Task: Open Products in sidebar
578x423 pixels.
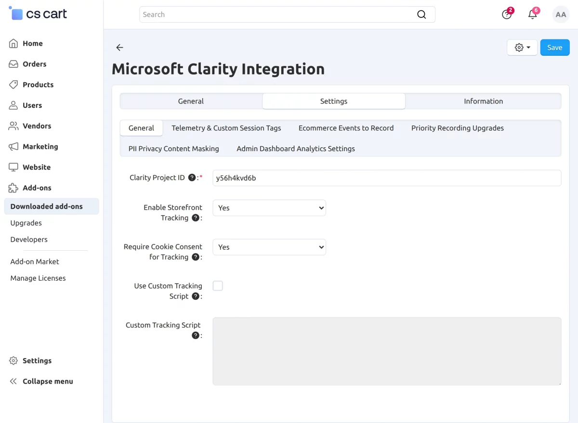Action: (38, 85)
